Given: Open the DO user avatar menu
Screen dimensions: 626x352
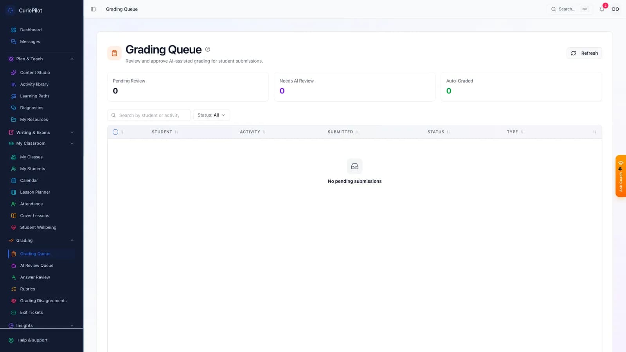Looking at the screenshot, I should 615,9.
